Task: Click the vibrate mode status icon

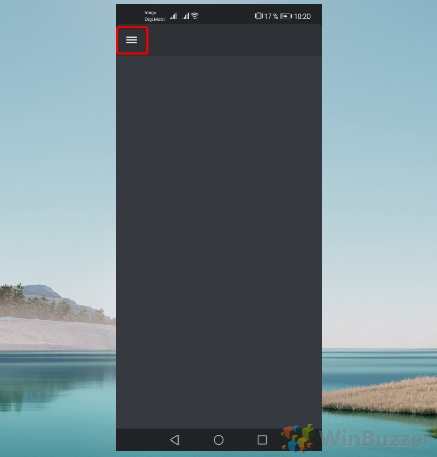Action: coord(258,16)
